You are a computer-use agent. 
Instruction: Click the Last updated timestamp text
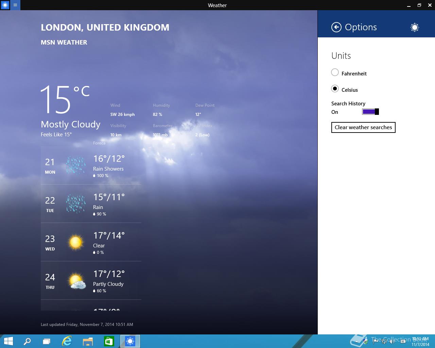pos(87,325)
